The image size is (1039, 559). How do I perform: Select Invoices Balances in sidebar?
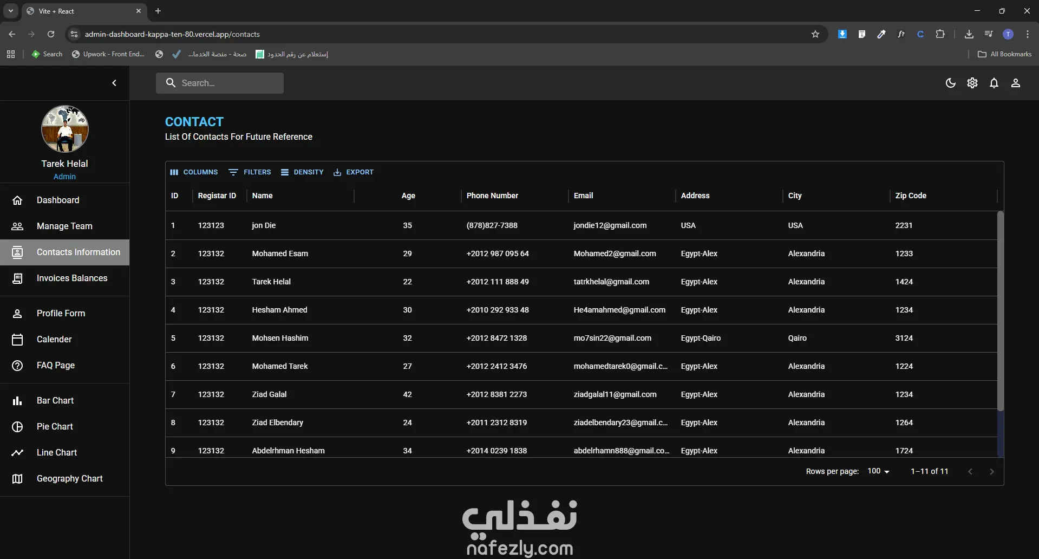pos(64,278)
